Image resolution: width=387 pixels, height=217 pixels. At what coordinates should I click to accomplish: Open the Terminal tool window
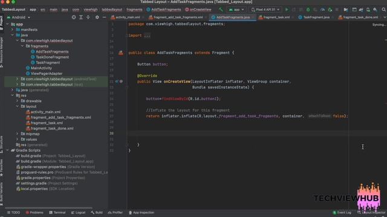(57, 213)
